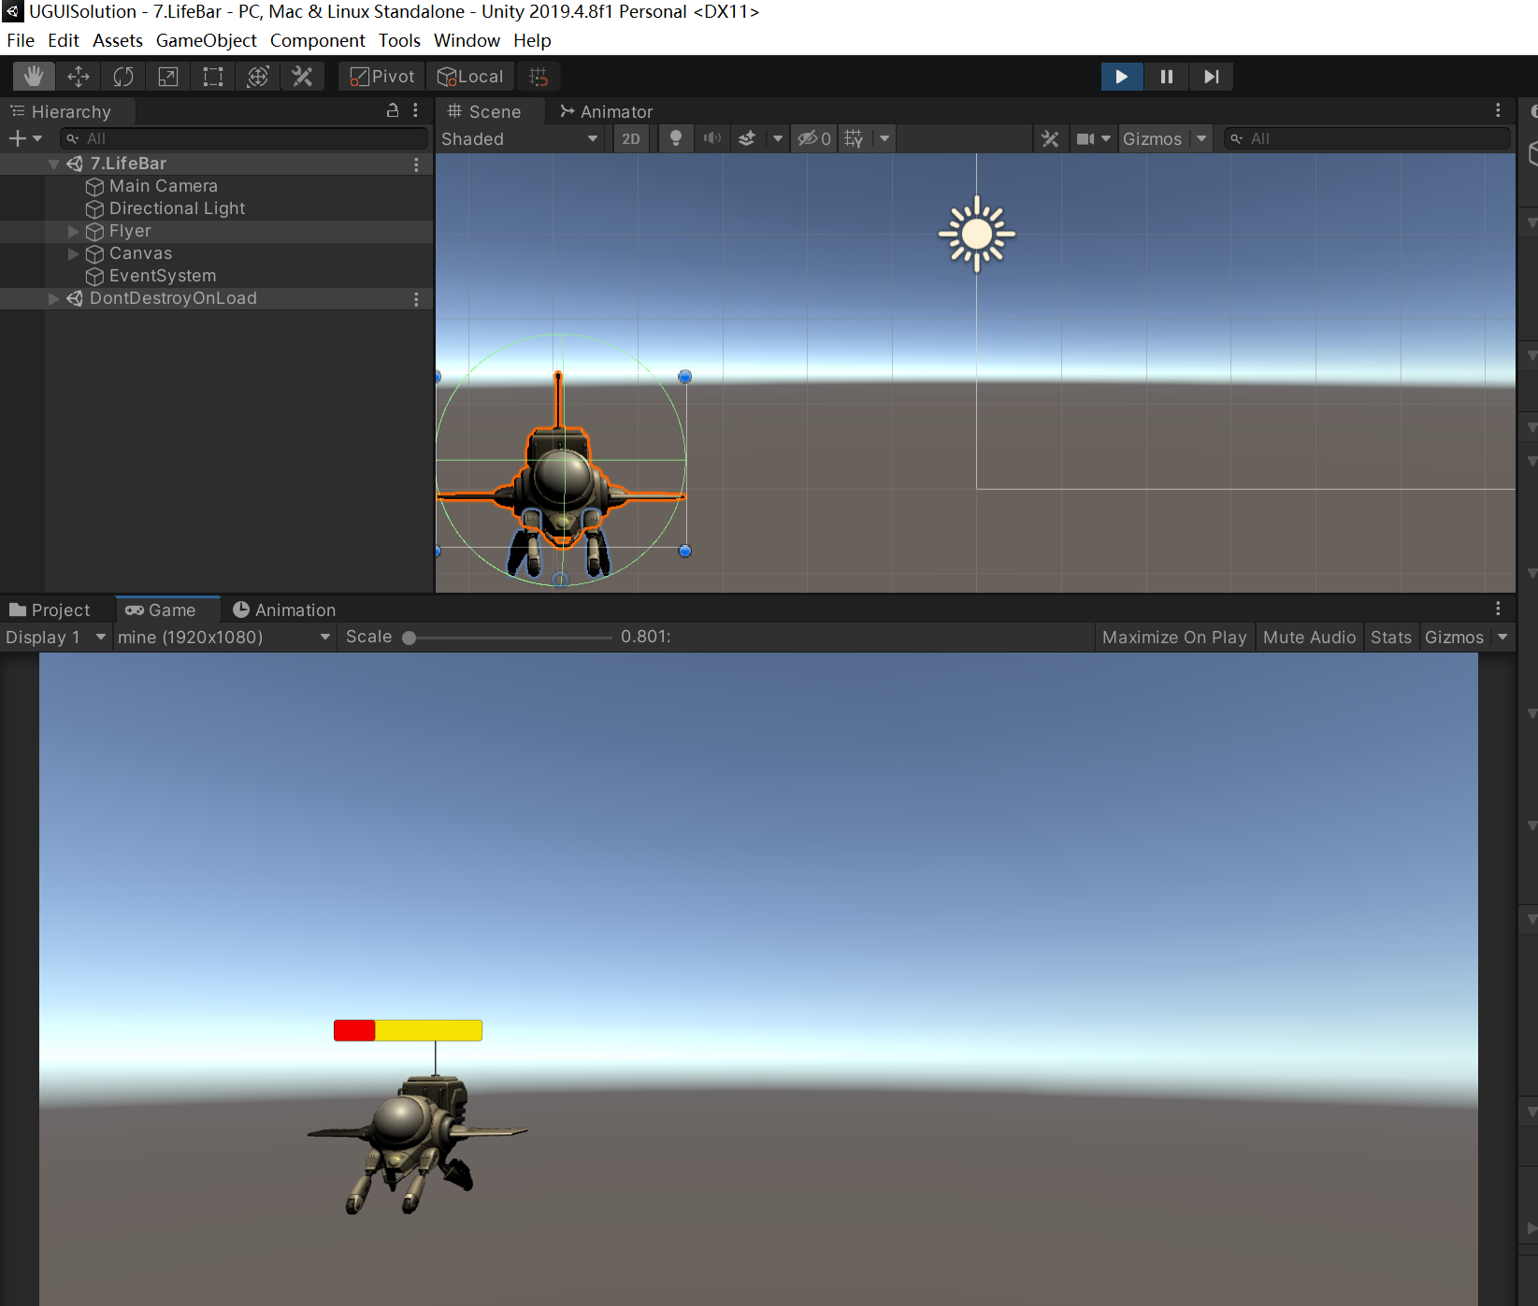The image size is (1538, 1306).
Task: Select the Rotate tool
Action: pyautogui.click(x=123, y=77)
